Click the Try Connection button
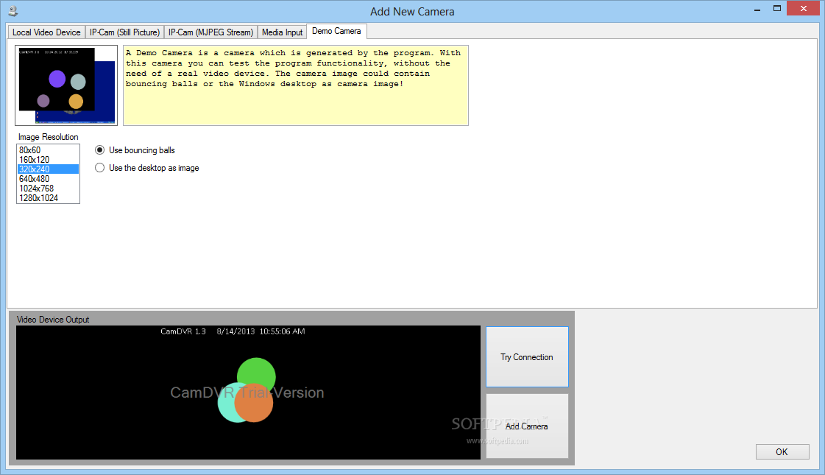The image size is (825, 475). click(x=527, y=357)
